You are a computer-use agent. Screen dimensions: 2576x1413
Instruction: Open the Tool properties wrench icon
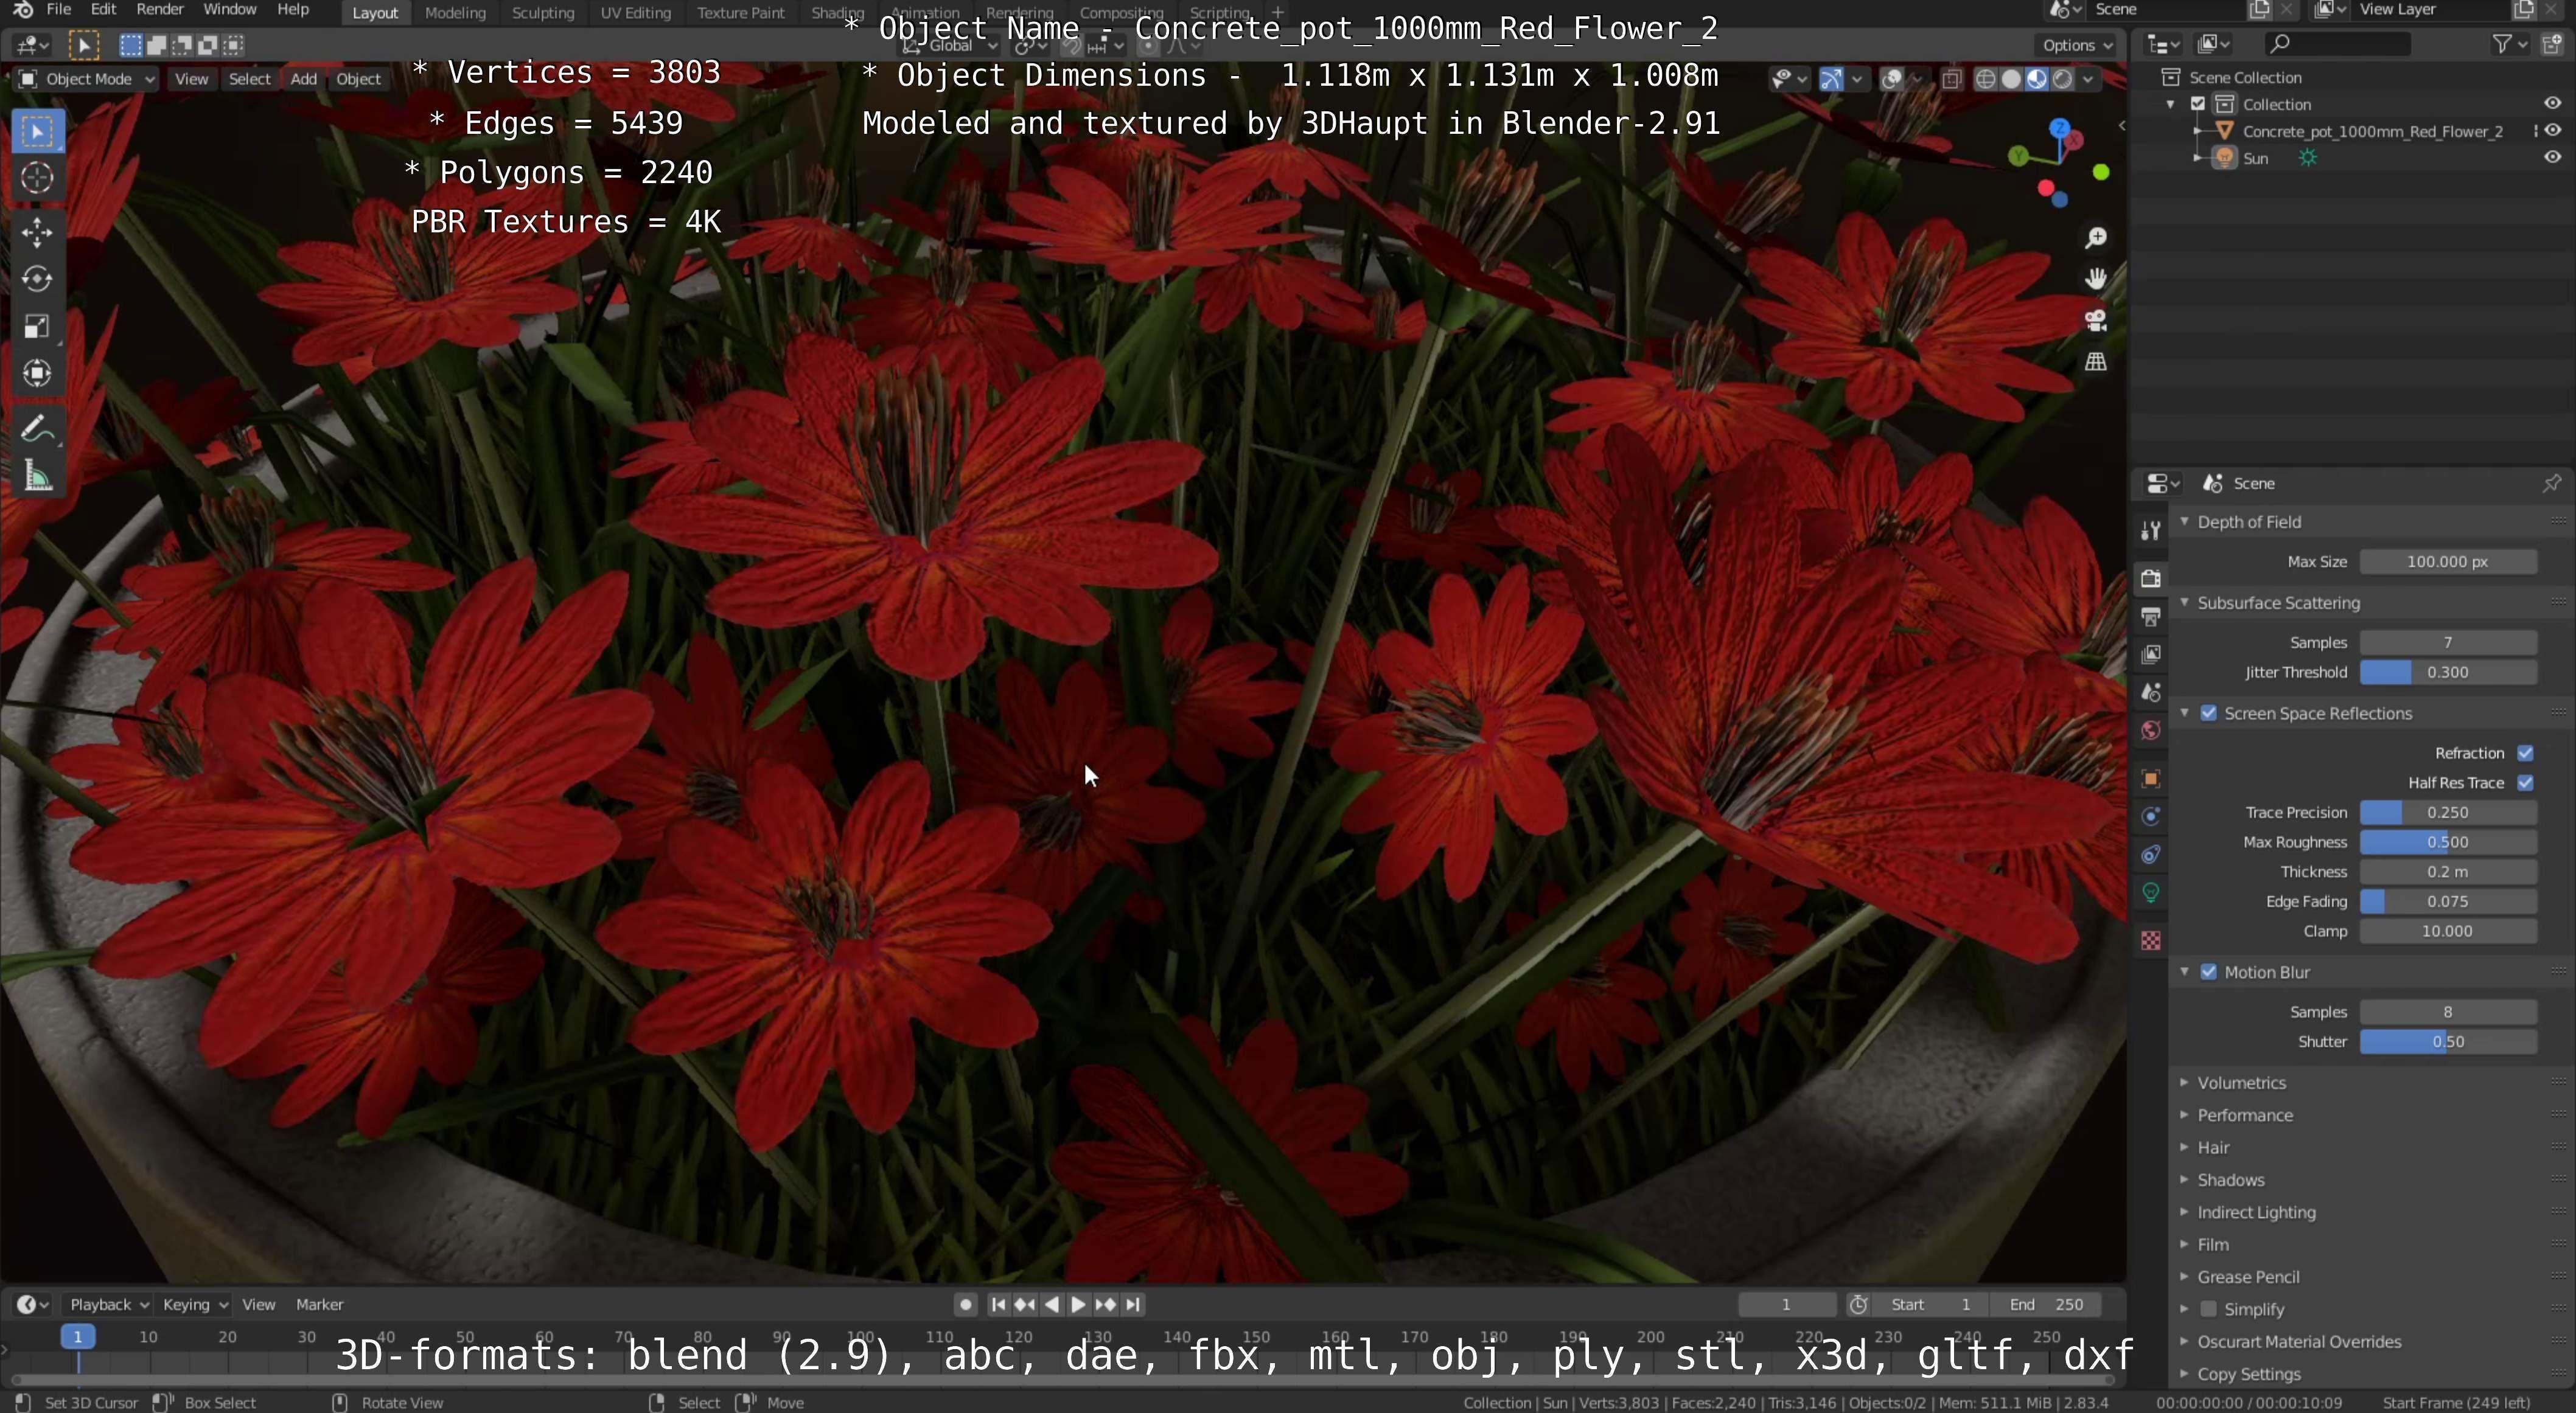tap(2150, 530)
